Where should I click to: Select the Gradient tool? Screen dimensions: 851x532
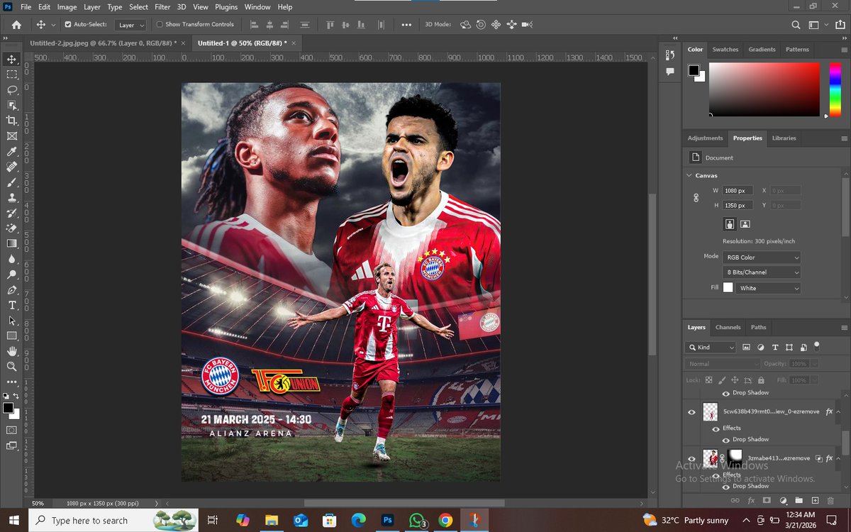click(12, 243)
